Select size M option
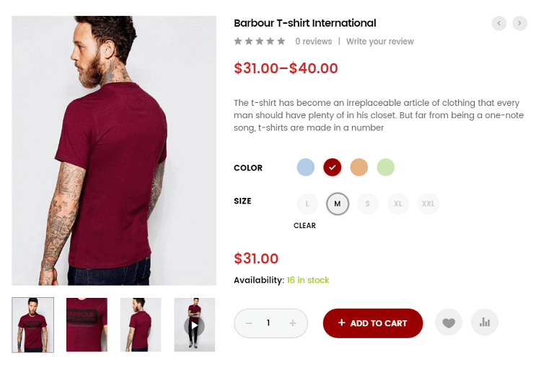This screenshot has height=367, width=541. (338, 204)
